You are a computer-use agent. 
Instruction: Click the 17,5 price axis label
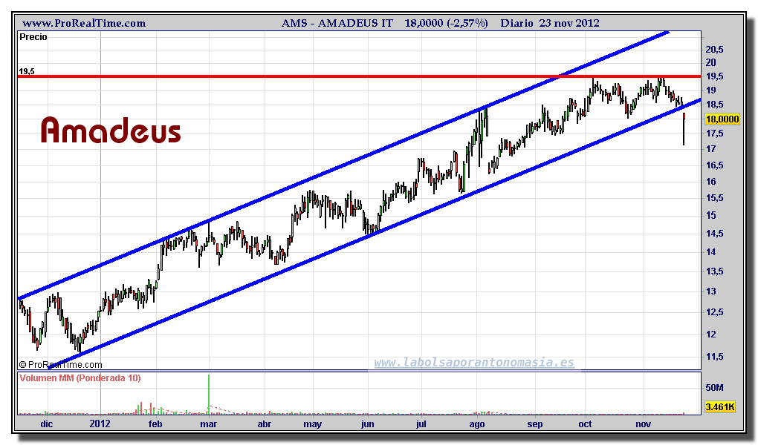pyautogui.click(x=714, y=133)
